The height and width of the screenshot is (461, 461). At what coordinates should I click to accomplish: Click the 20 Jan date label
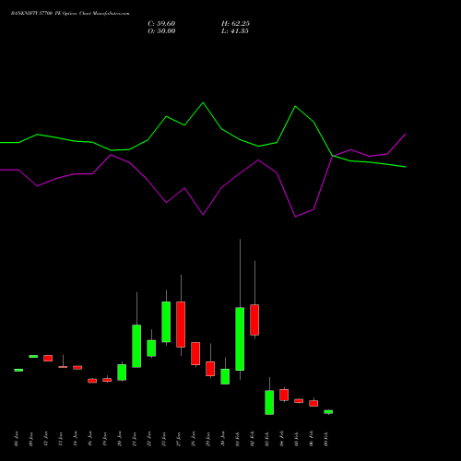tap(120, 439)
